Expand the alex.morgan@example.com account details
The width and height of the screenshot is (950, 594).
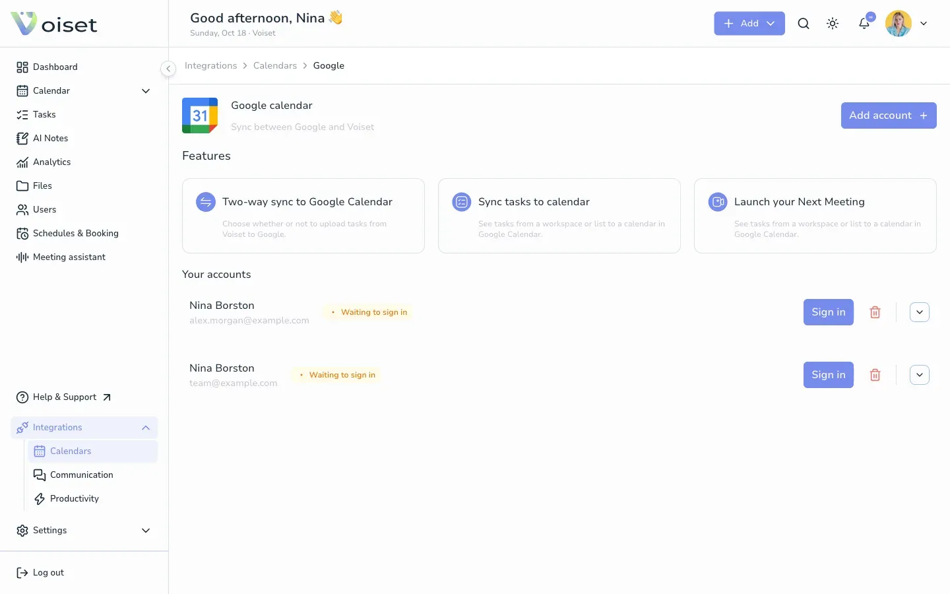pyautogui.click(x=920, y=312)
